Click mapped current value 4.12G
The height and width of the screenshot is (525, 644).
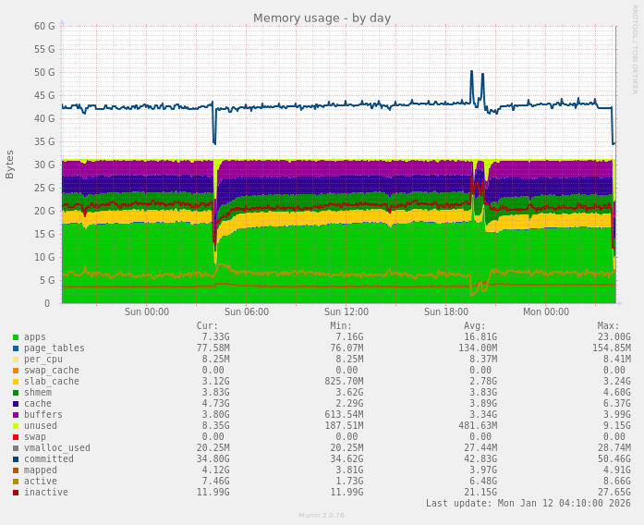pos(215,470)
